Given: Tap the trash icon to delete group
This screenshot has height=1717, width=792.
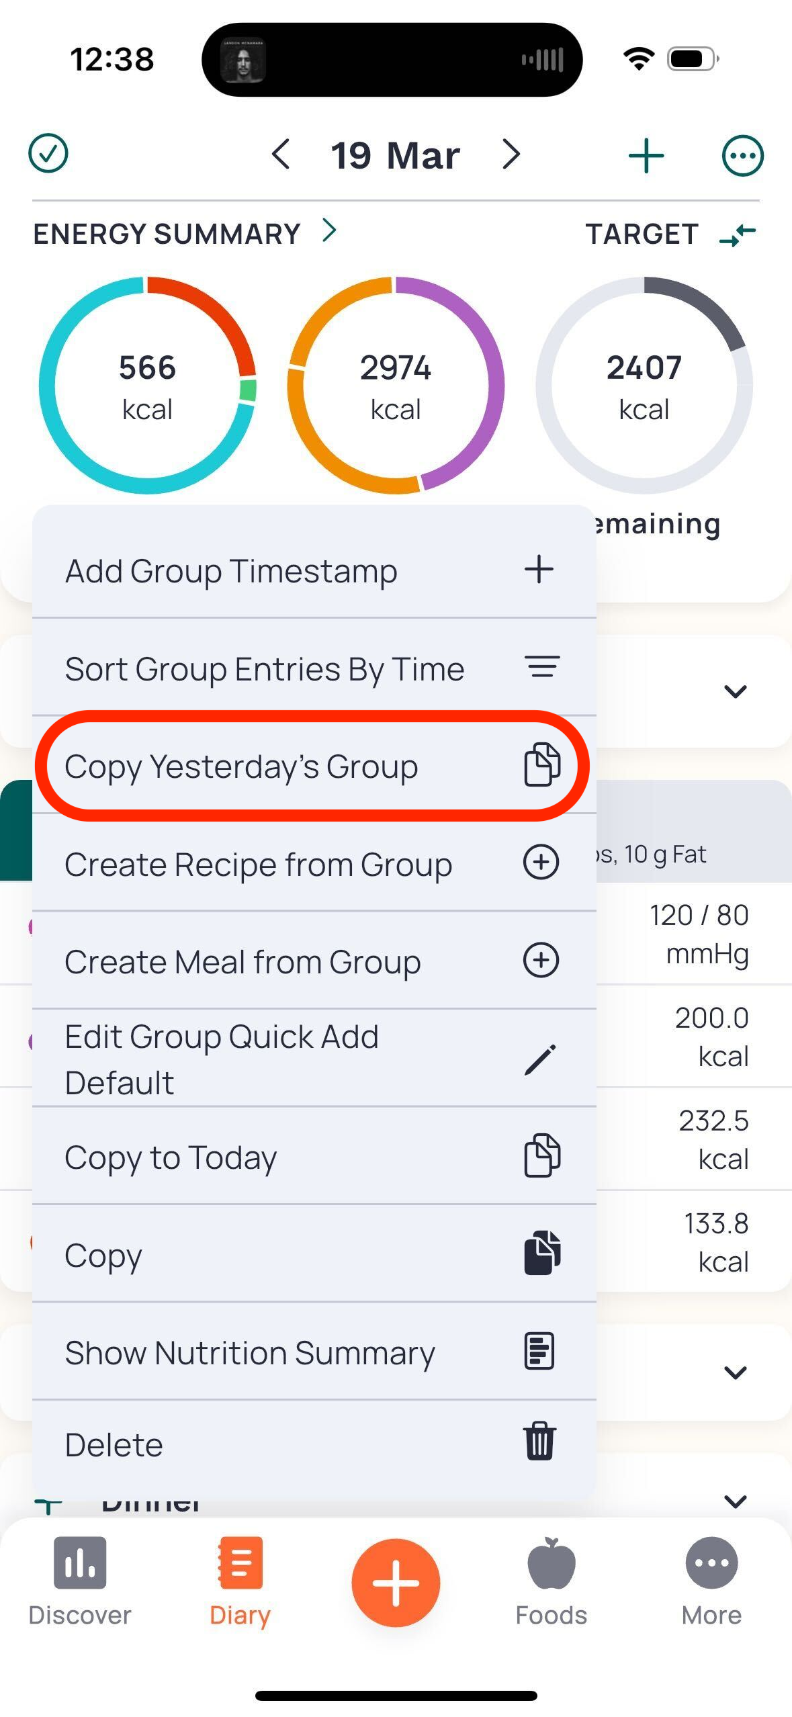Looking at the screenshot, I should (x=539, y=1441).
